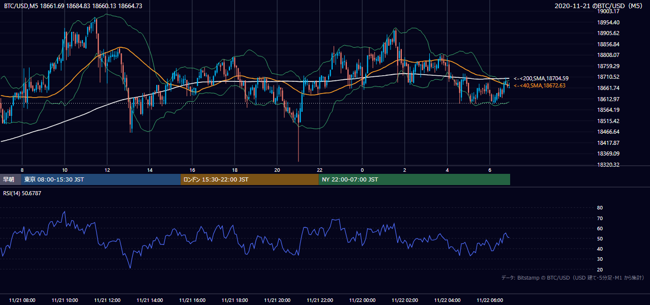Screen dimensions: 650x305
Task: Click hour tick 12 under price chart
Action: click(x=107, y=170)
